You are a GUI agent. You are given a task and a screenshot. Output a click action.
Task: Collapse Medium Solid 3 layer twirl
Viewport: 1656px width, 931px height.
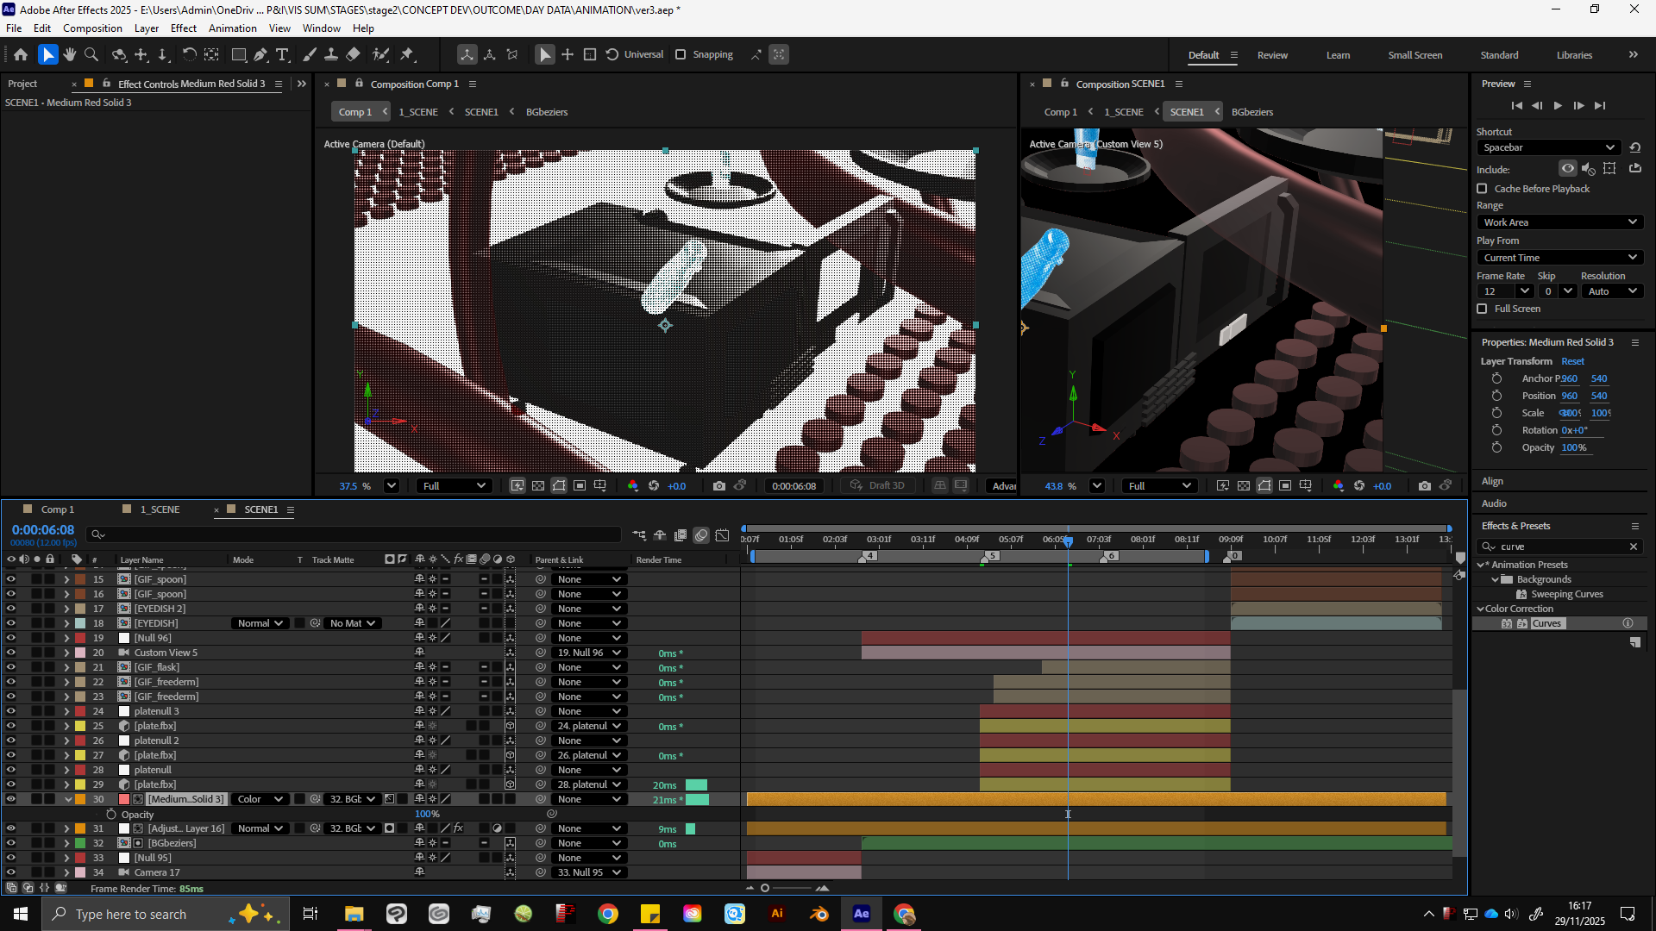point(68,799)
